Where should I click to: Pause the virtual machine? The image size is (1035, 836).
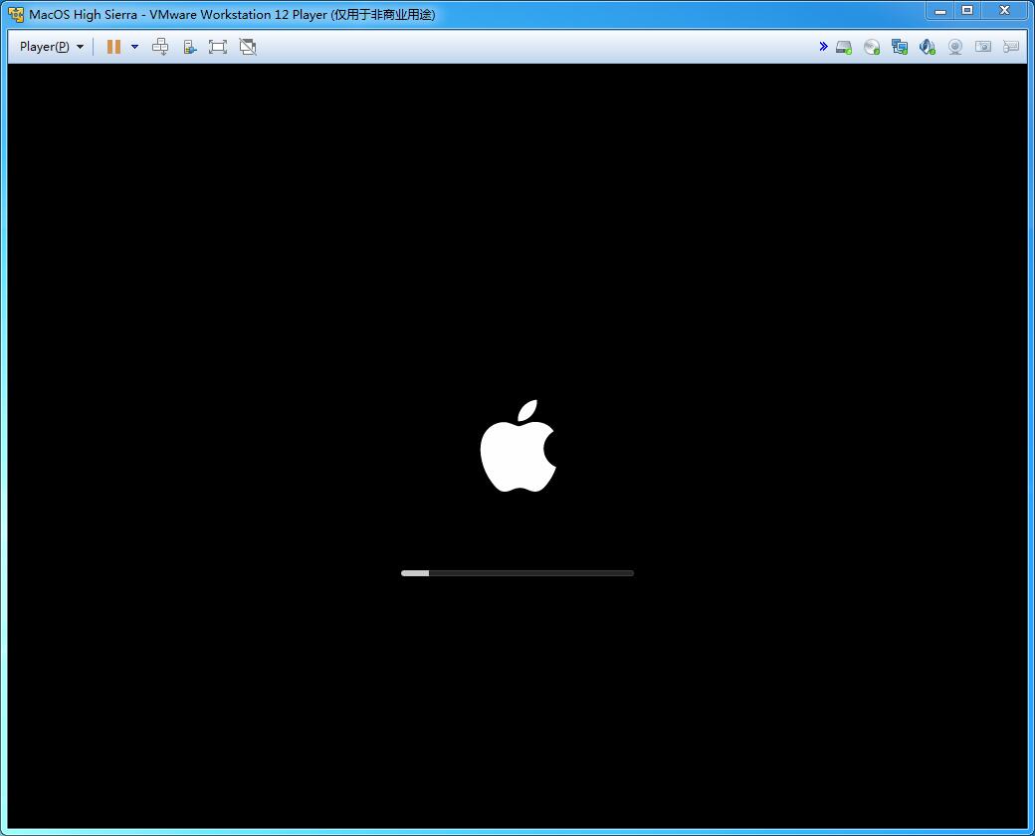coord(113,46)
